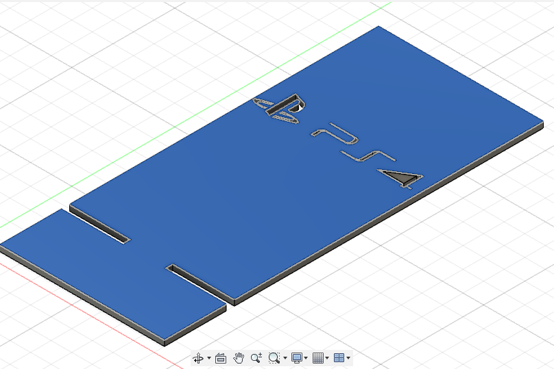Click the Look At tool
Viewport: 554px width, 369px height.
pos(221,358)
